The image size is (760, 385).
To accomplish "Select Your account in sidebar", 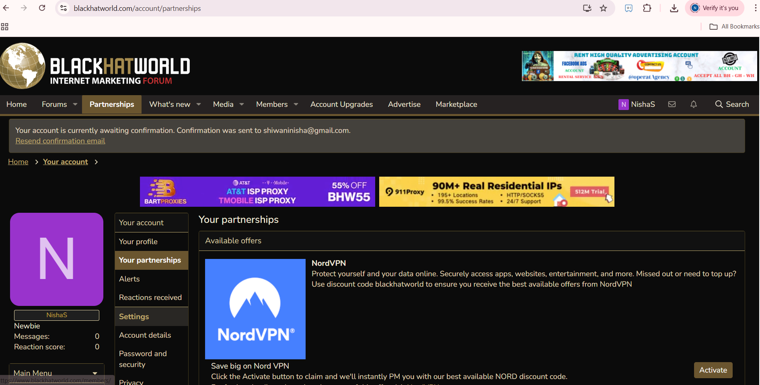I will (x=152, y=223).
